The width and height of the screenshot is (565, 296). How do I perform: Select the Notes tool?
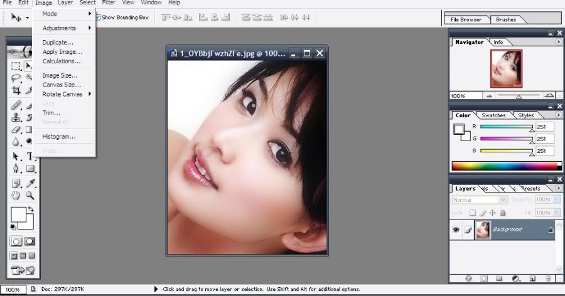[x=16, y=183]
